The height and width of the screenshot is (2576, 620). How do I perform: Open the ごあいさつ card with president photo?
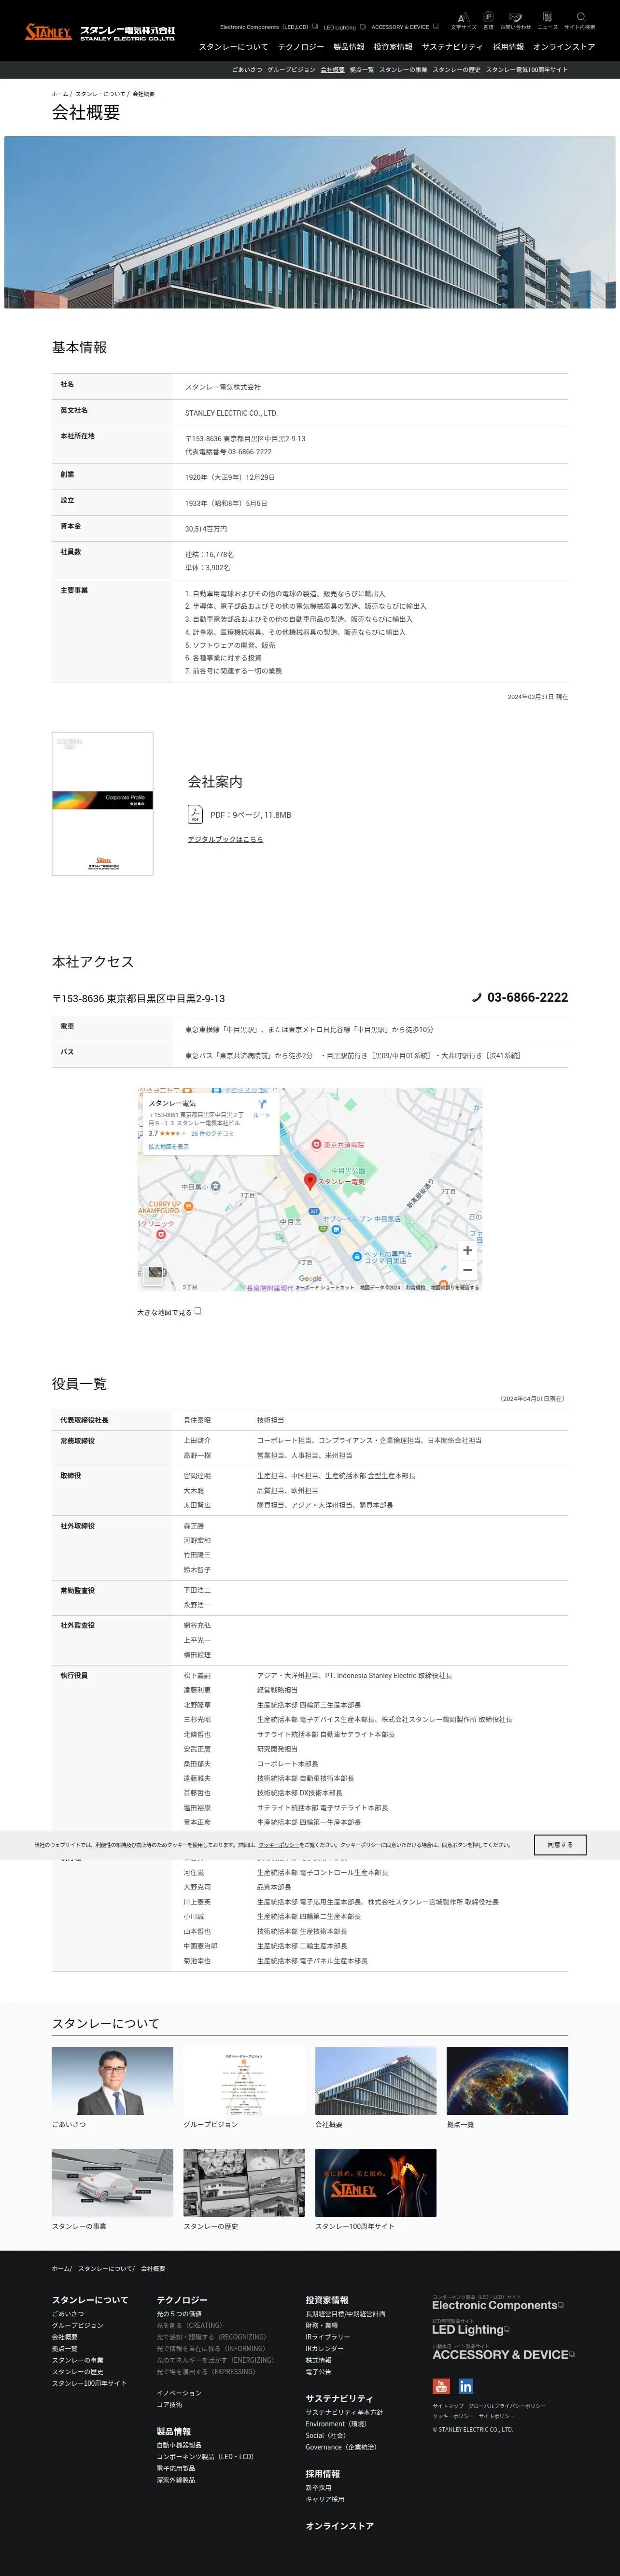[x=112, y=2081]
